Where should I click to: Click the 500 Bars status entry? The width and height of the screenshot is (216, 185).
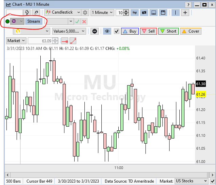(14, 181)
